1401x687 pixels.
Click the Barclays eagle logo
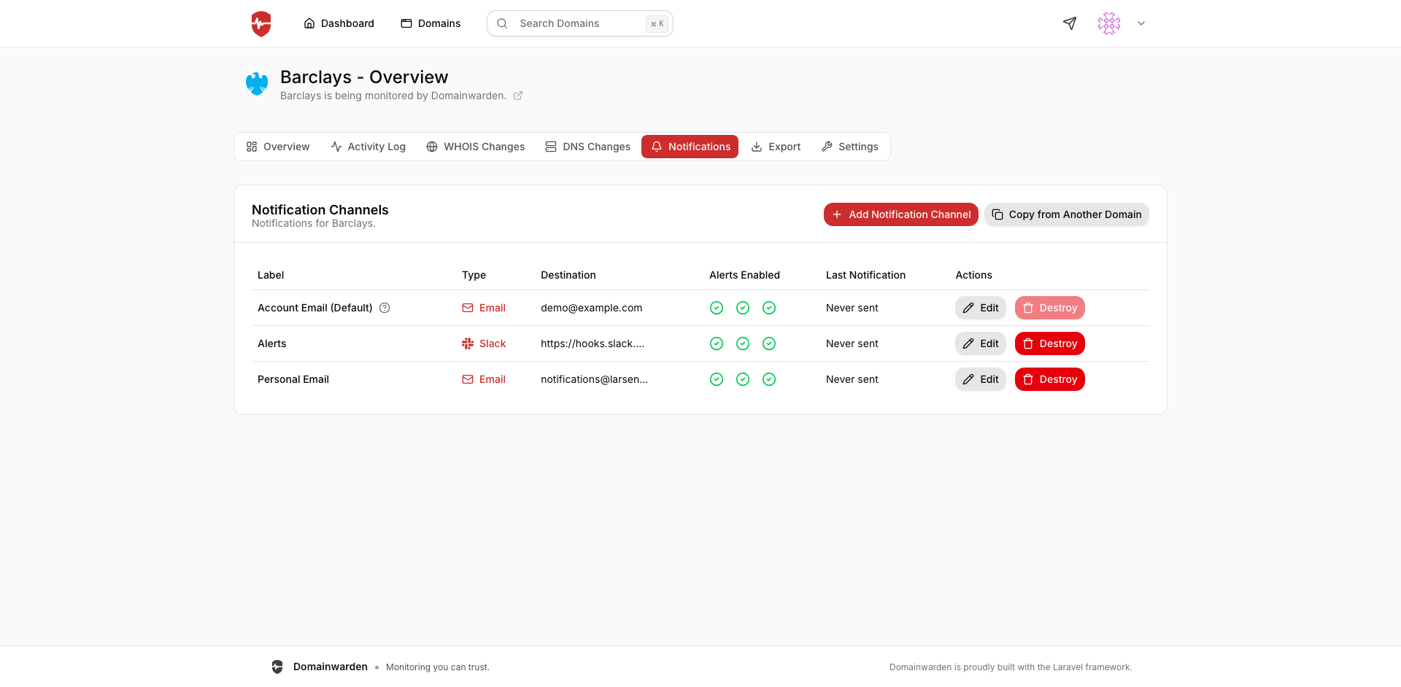pyautogui.click(x=257, y=84)
